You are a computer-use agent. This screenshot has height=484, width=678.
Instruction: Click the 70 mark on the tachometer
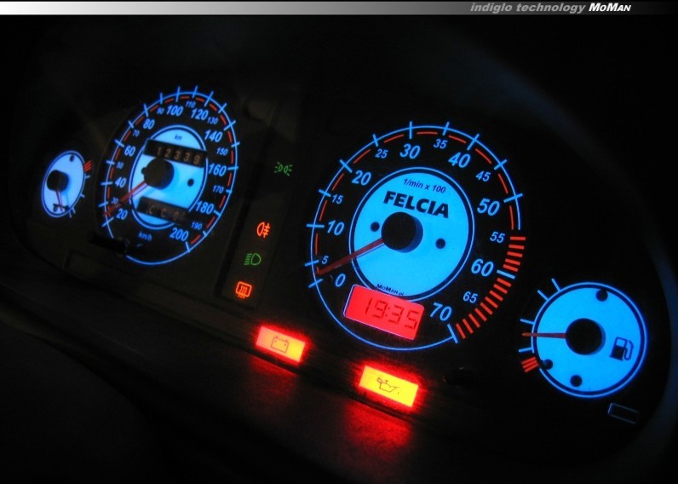[440, 313]
